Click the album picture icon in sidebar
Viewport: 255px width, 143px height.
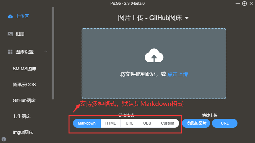click(10, 34)
